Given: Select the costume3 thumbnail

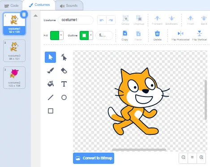Looking at the screenshot, I should point(14,51).
